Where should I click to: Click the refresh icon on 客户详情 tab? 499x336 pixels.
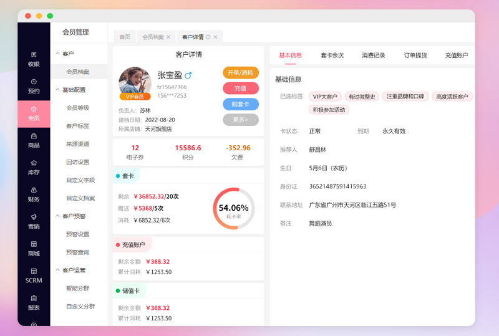(x=208, y=37)
